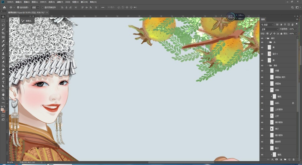
Task: Select the Clone Stamp tool
Action: pyautogui.click(x=3, y=53)
